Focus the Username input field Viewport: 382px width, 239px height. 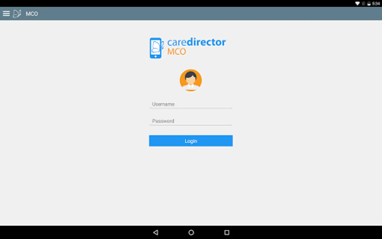coord(191,104)
